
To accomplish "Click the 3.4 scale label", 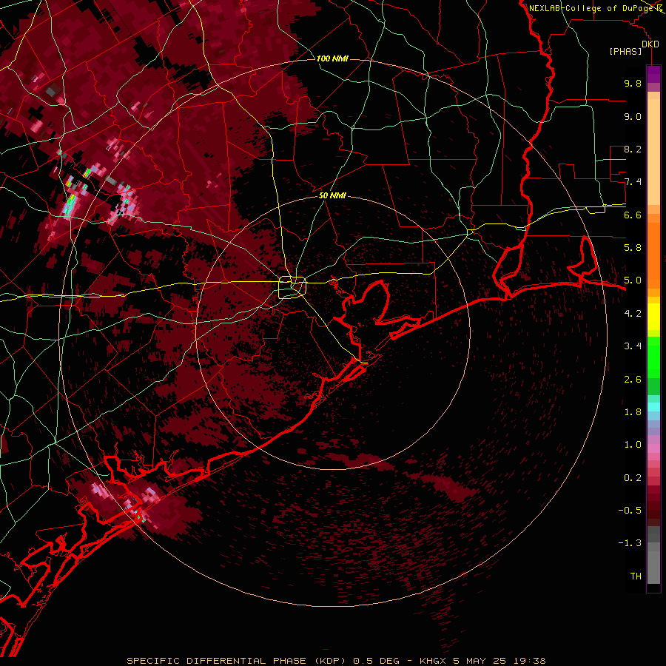I will click(633, 346).
